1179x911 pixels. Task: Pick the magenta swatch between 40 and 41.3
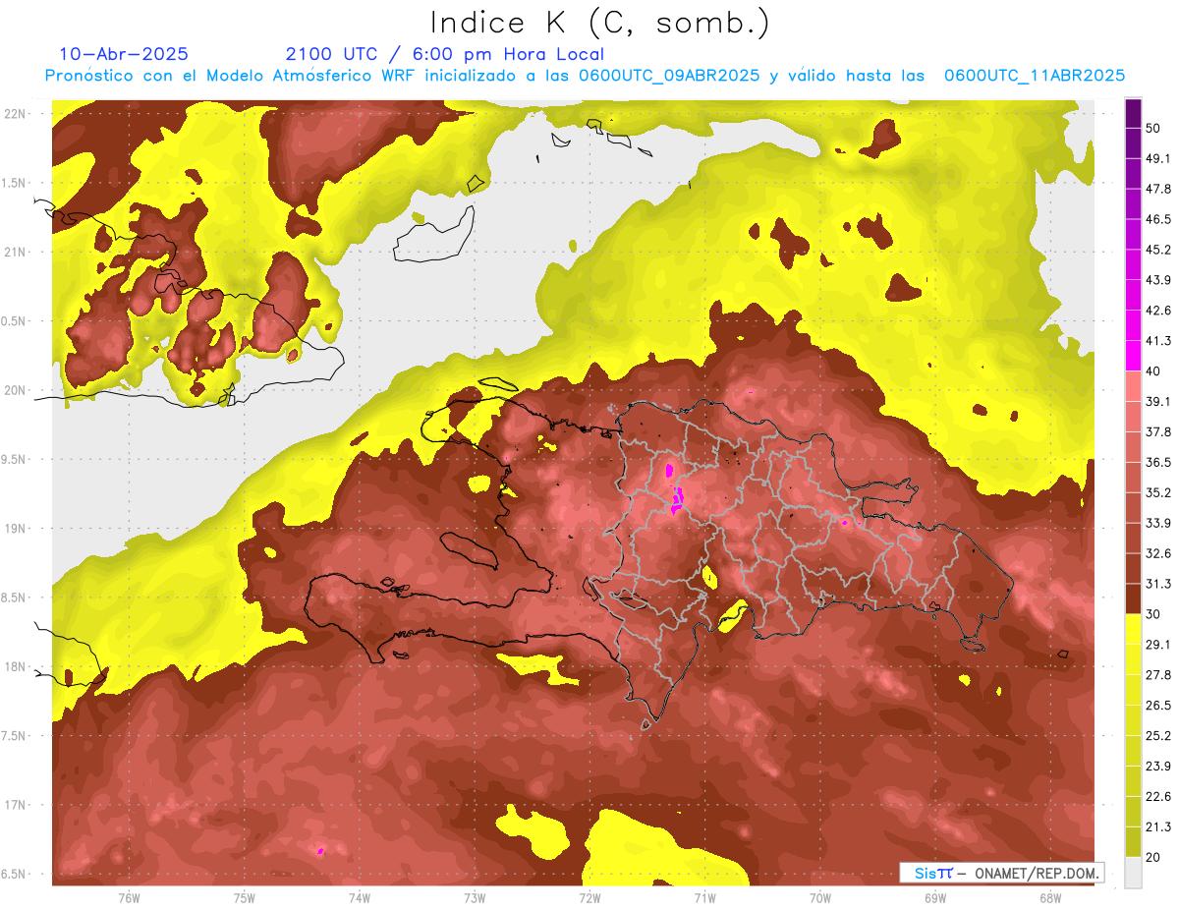click(x=1133, y=356)
